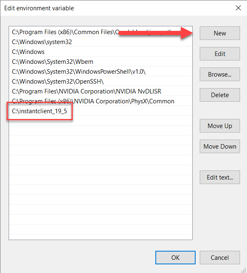Click the New button
Viewport: 247px width, 273px height.
tap(219, 33)
